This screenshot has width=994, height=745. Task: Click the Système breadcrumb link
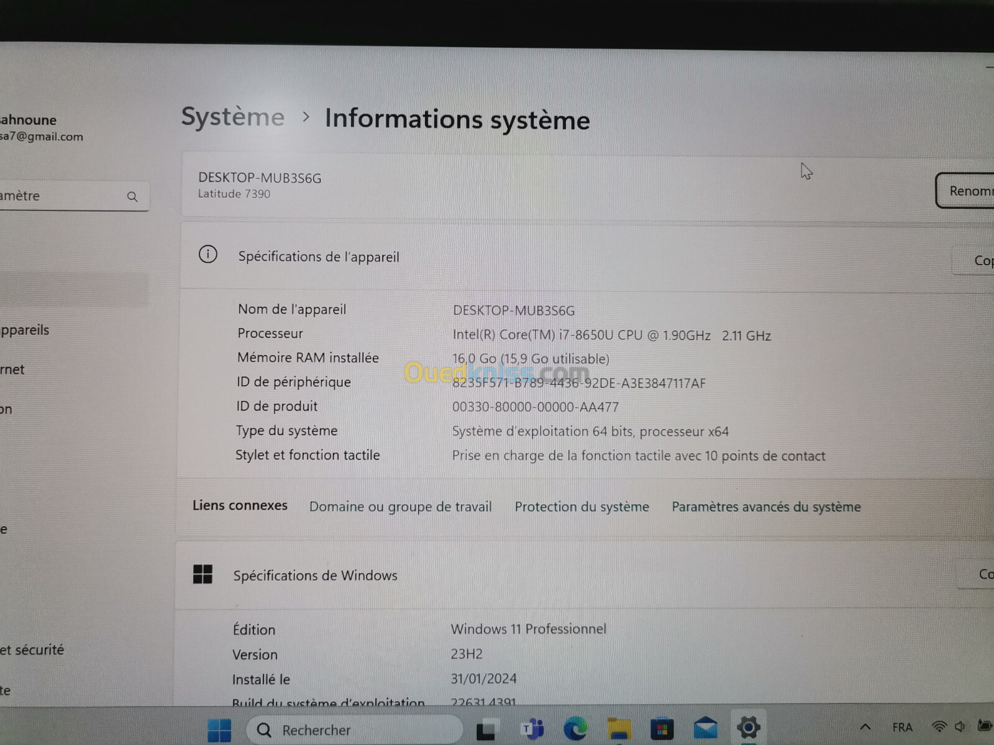[233, 117]
